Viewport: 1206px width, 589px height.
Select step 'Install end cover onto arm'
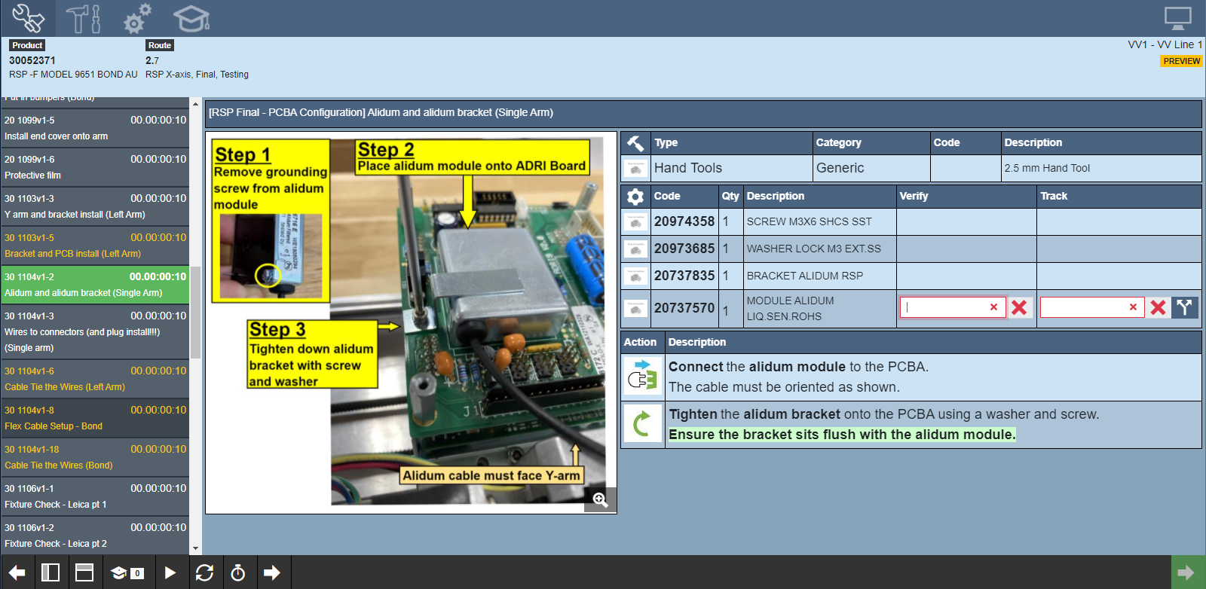tap(95, 128)
